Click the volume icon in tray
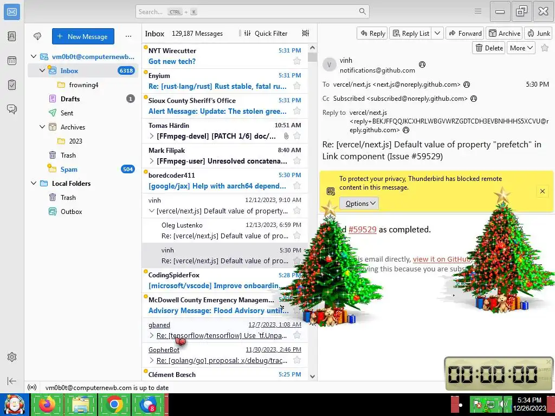The image size is (555, 416). (502, 404)
